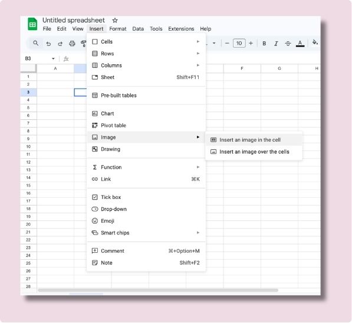Expand the Cells submenu

(146, 41)
